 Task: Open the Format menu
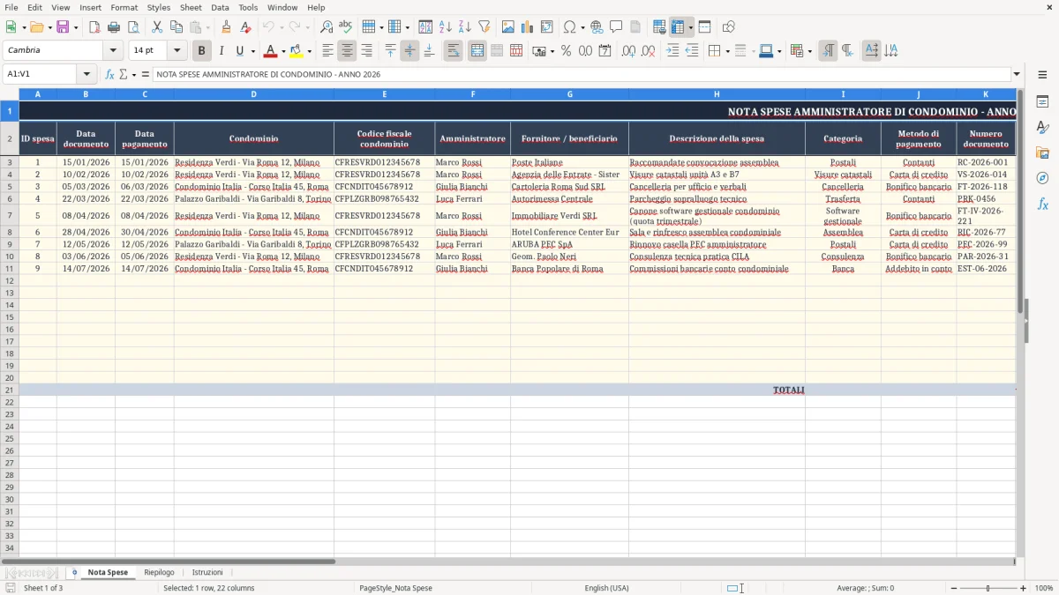click(x=124, y=7)
